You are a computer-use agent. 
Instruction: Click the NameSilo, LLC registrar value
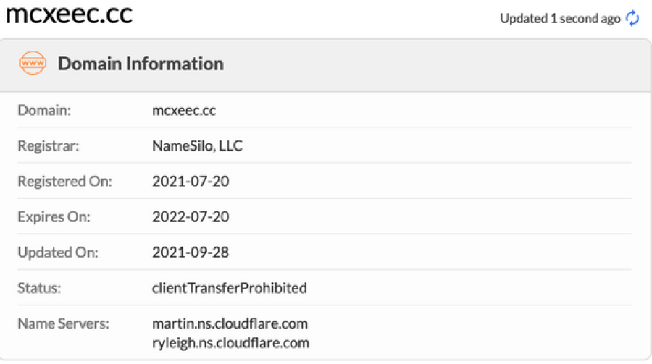point(197,145)
